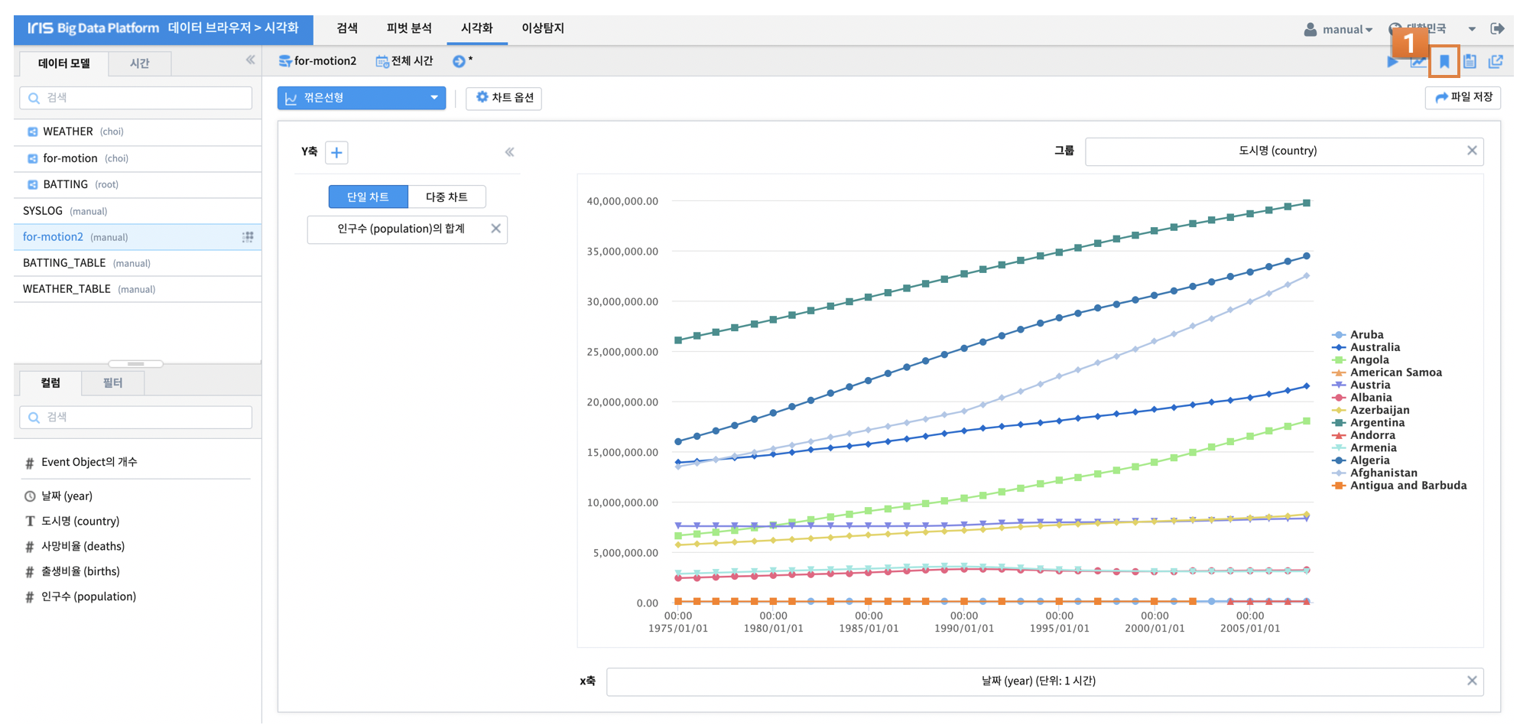Click the magnifier in data model search
The width and height of the screenshot is (1520, 725).
(x=34, y=98)
